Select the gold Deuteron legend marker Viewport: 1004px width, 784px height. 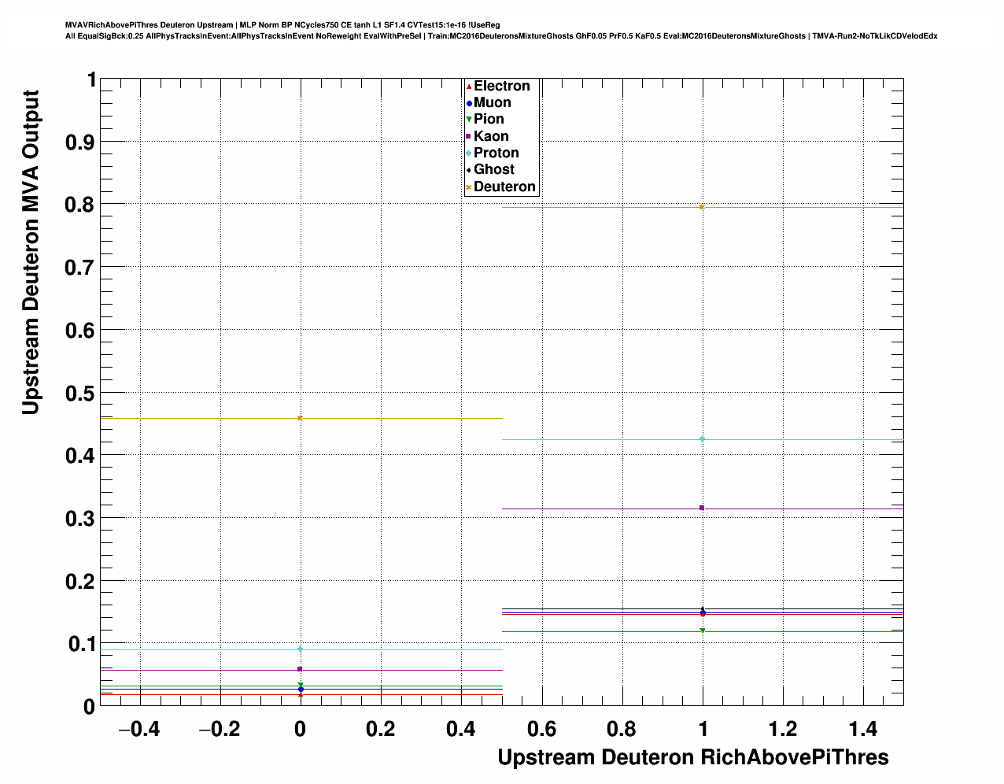(x=469, y=187)
